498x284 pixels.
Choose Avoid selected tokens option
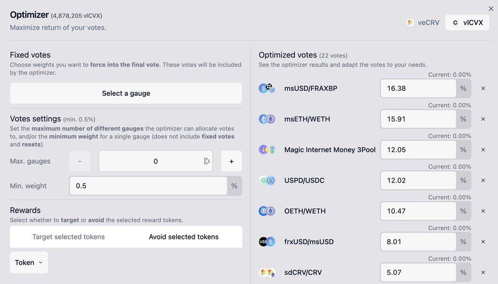point(183,237)
